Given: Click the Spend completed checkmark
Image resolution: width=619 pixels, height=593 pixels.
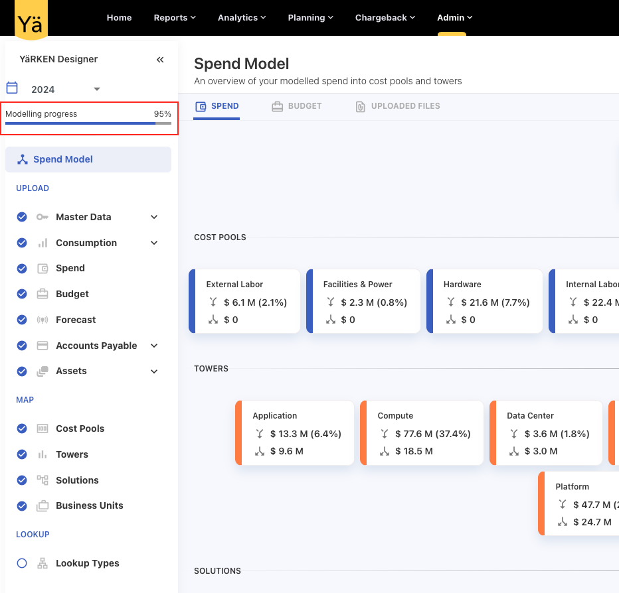Looking at the screenshot, I should (22, 269).
